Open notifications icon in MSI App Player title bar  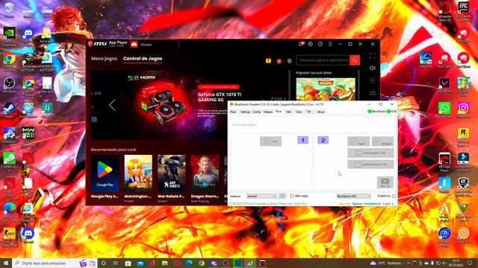click(300, 44)
